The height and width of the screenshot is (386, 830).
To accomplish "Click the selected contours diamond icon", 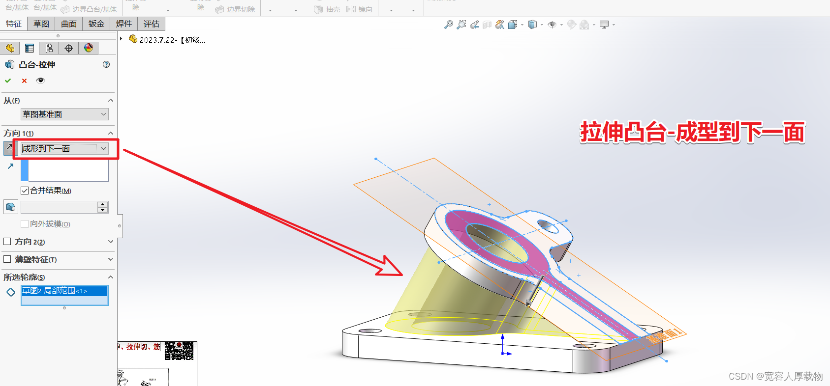I will (x=11, y=292).
